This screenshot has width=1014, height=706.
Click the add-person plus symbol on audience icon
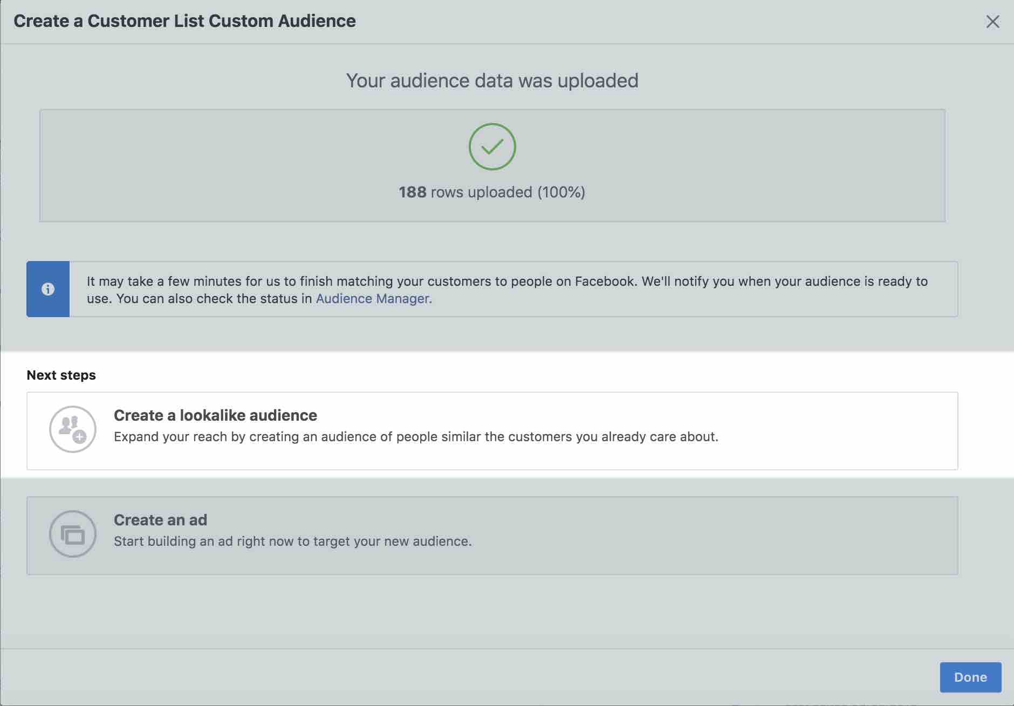(x=81, y=438)
